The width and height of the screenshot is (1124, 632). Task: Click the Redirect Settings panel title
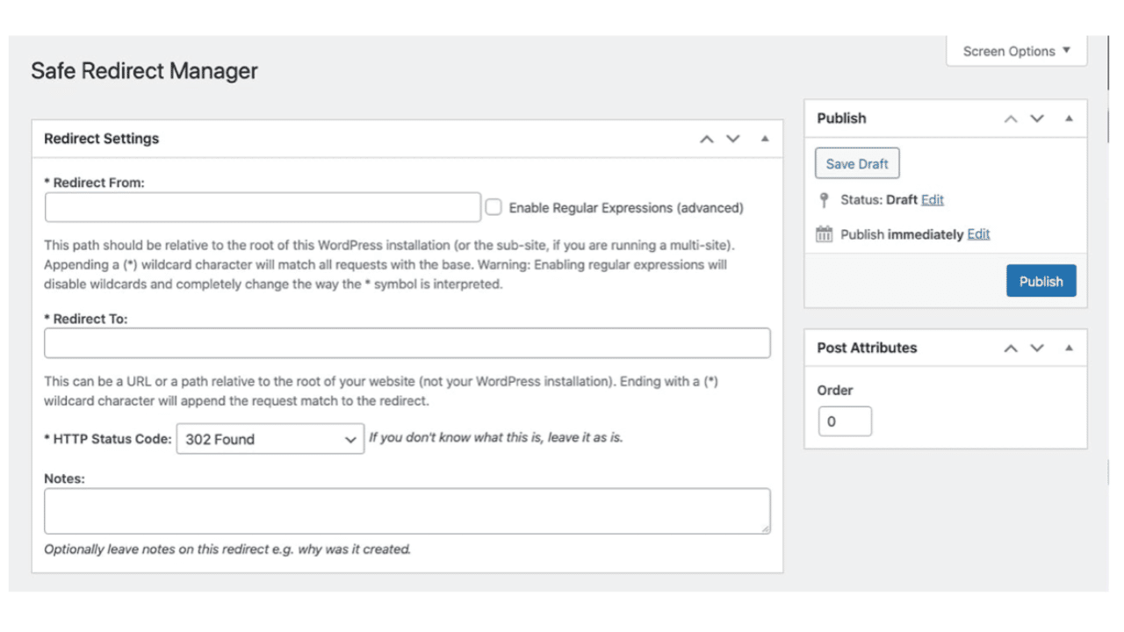102,139
